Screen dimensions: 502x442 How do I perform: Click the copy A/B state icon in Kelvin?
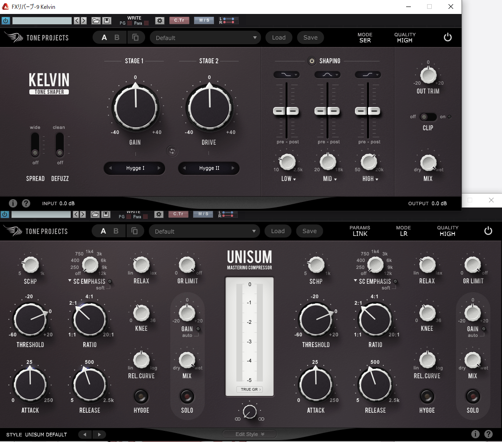point(135,38)
